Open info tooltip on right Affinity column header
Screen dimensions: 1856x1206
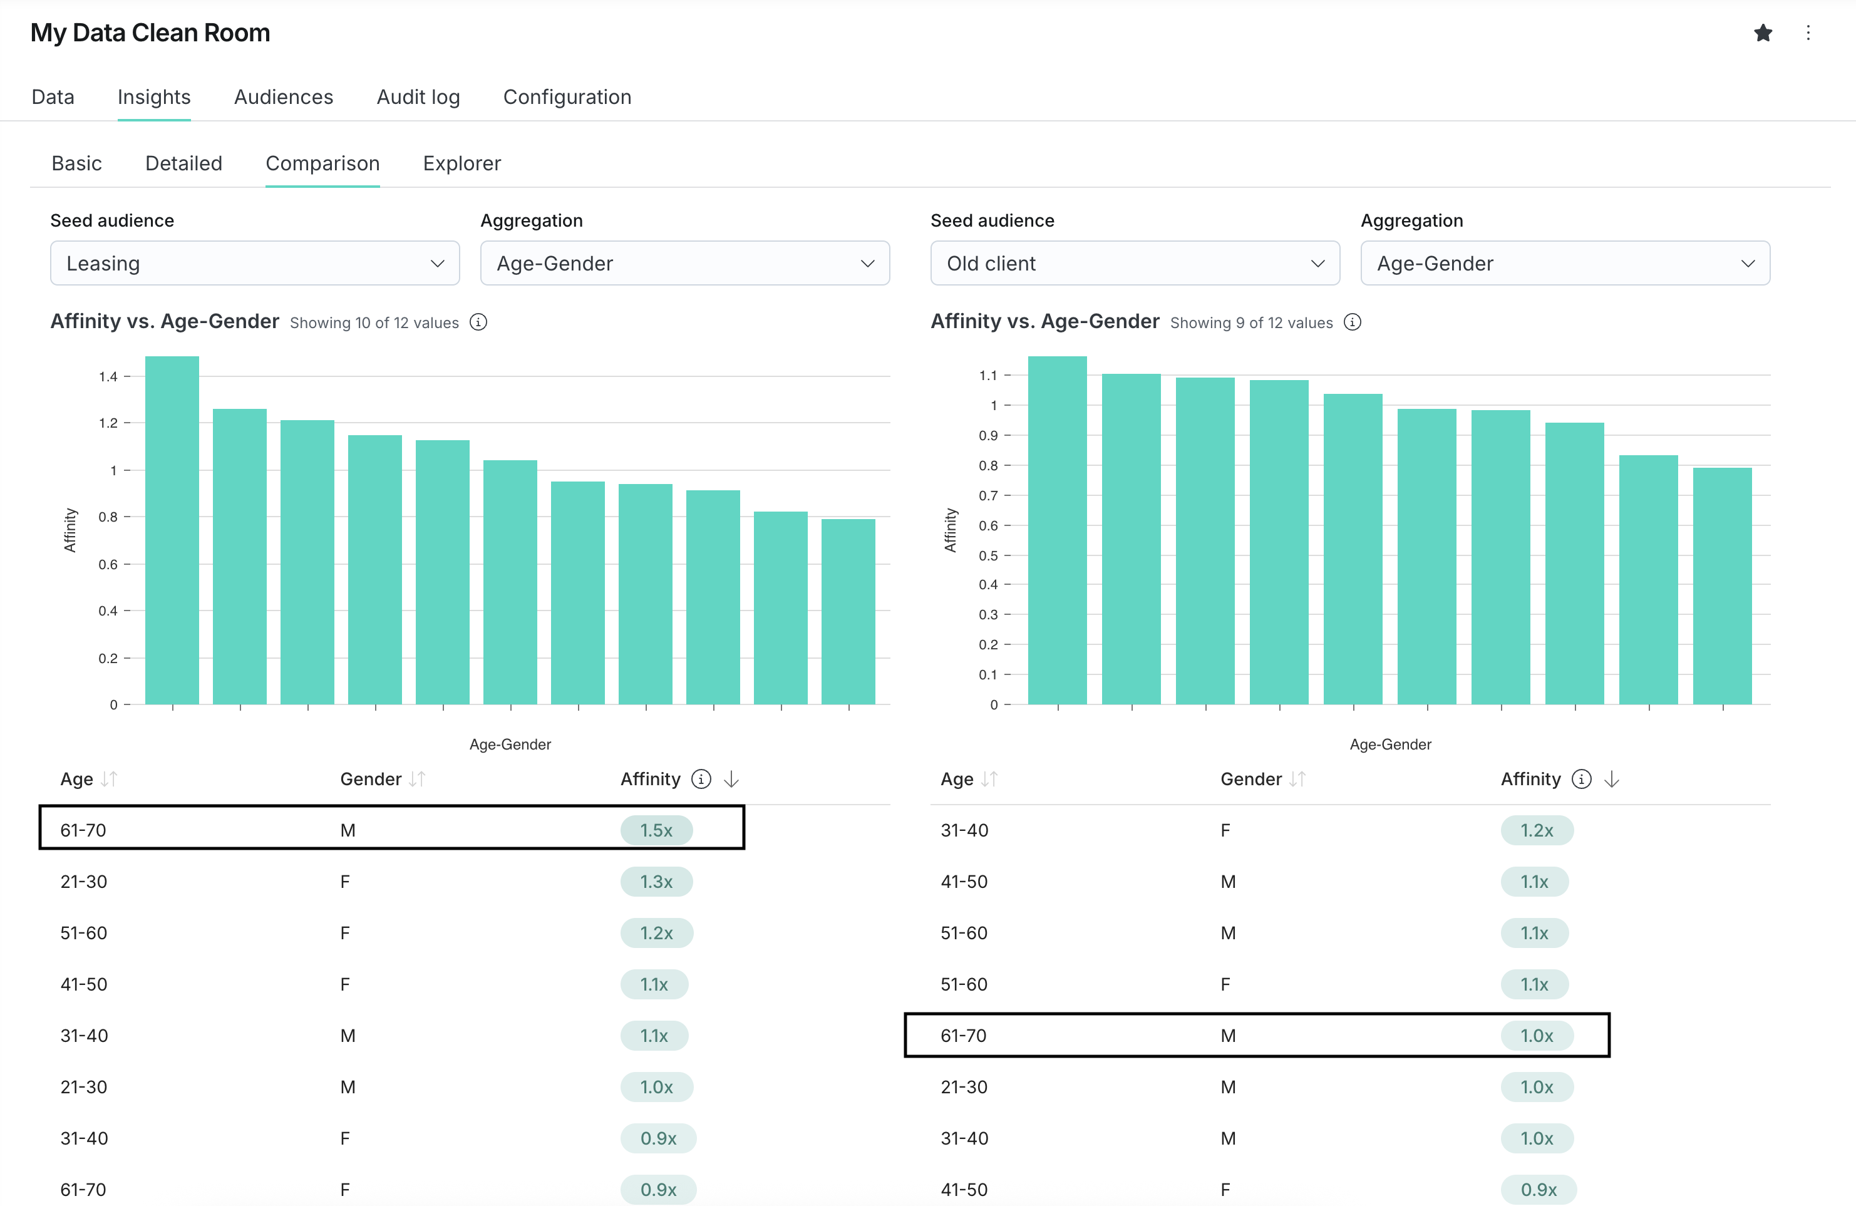(1582, 778)
